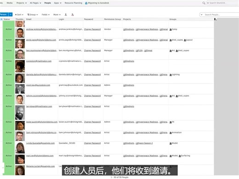Click the Permission Group column header

113,19
